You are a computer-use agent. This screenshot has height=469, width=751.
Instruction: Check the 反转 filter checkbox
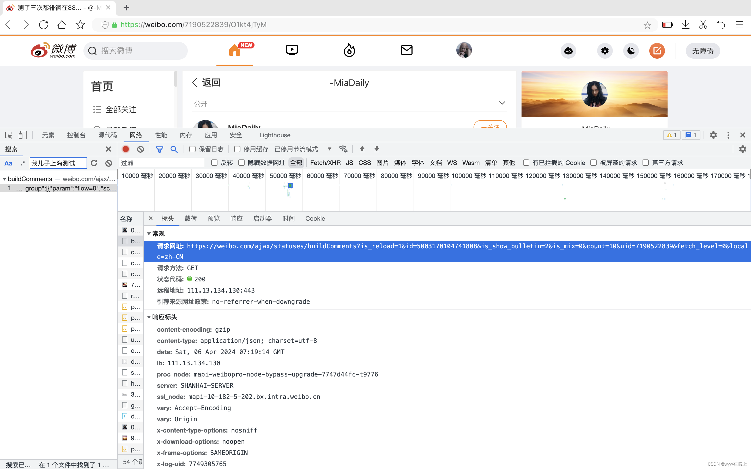(x=214, y=163)
